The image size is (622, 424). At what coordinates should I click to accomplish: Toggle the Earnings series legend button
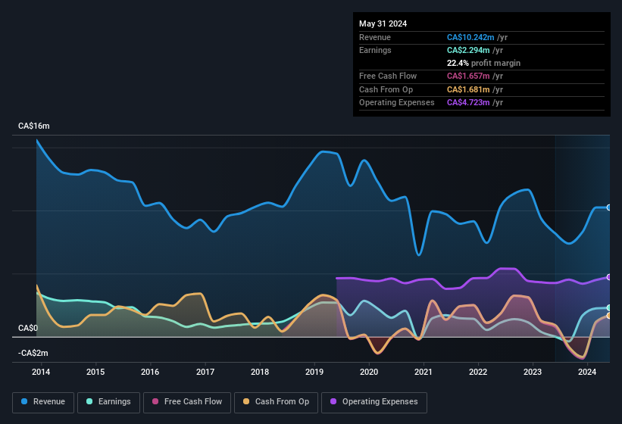(108, 402)
